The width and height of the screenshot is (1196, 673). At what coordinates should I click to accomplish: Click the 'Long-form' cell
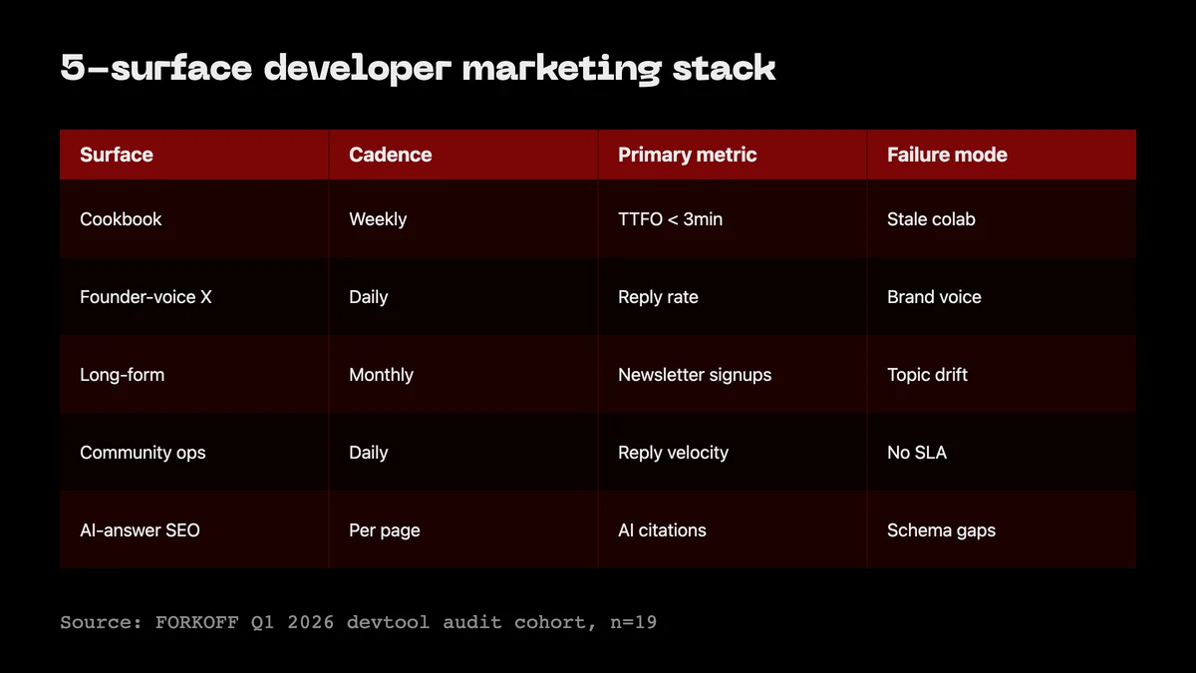pos(194,374)
